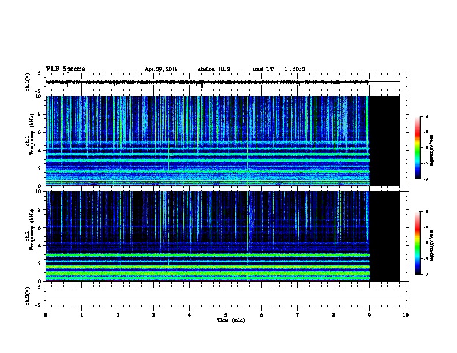Viewport: 457px width, 353px height.
Task: Click the "8" kHz tick on ch.1 frequency axis
Action: point(40,114)
